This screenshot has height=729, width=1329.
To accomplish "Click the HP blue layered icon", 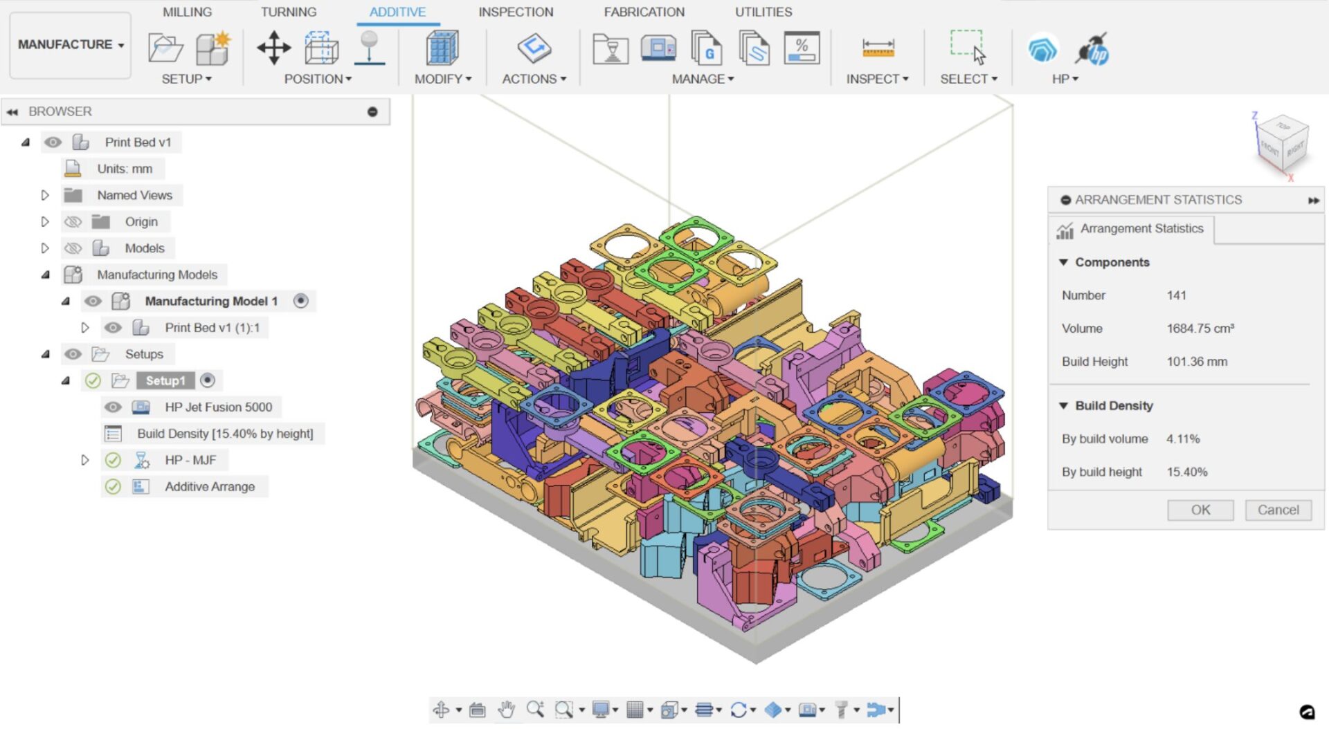I will 1042,49.
